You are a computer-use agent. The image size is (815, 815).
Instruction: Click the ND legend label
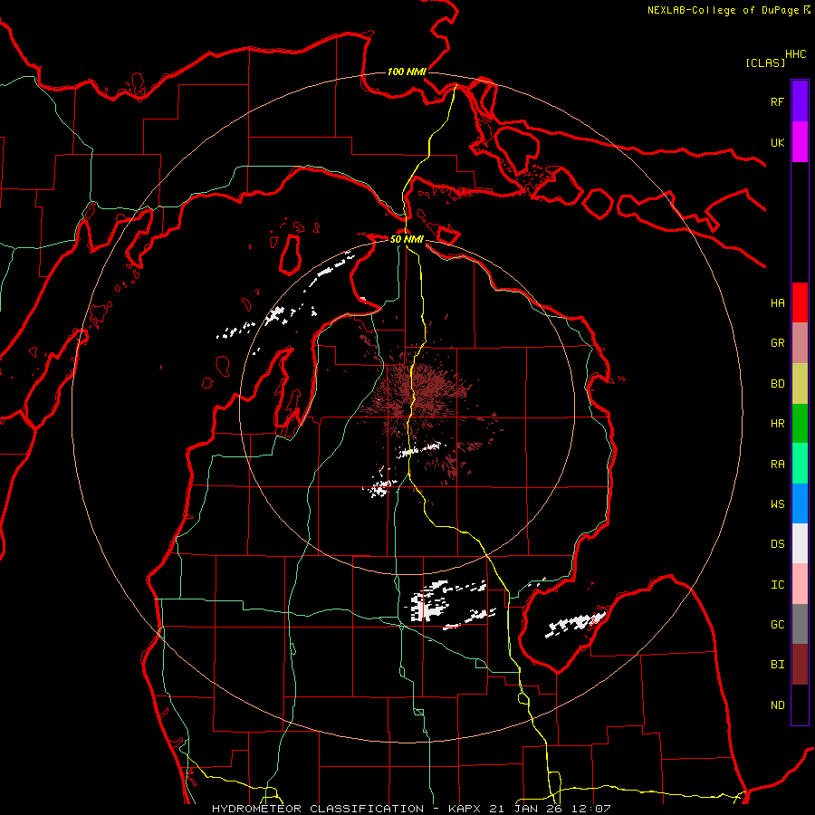coord(777,705)
